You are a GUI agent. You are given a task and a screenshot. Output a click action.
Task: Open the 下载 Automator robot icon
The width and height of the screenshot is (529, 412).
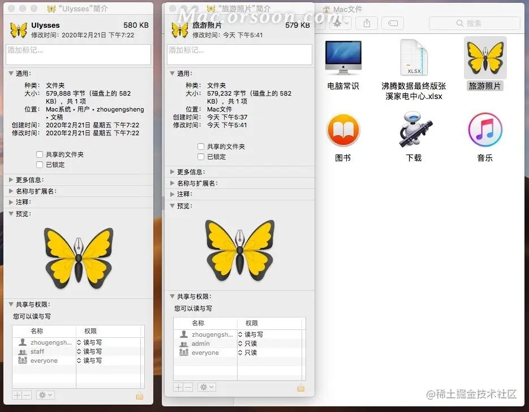coord(414,130)
